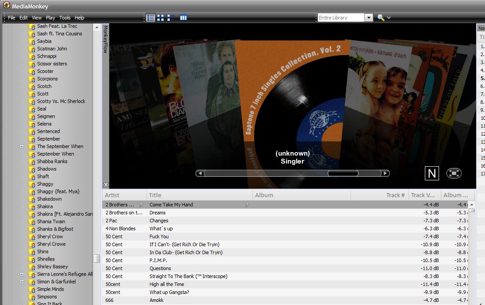
Task: Sort by Track Volume column header
Action: click(424, 195)
